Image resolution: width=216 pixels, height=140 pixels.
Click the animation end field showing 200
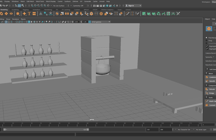166,130
